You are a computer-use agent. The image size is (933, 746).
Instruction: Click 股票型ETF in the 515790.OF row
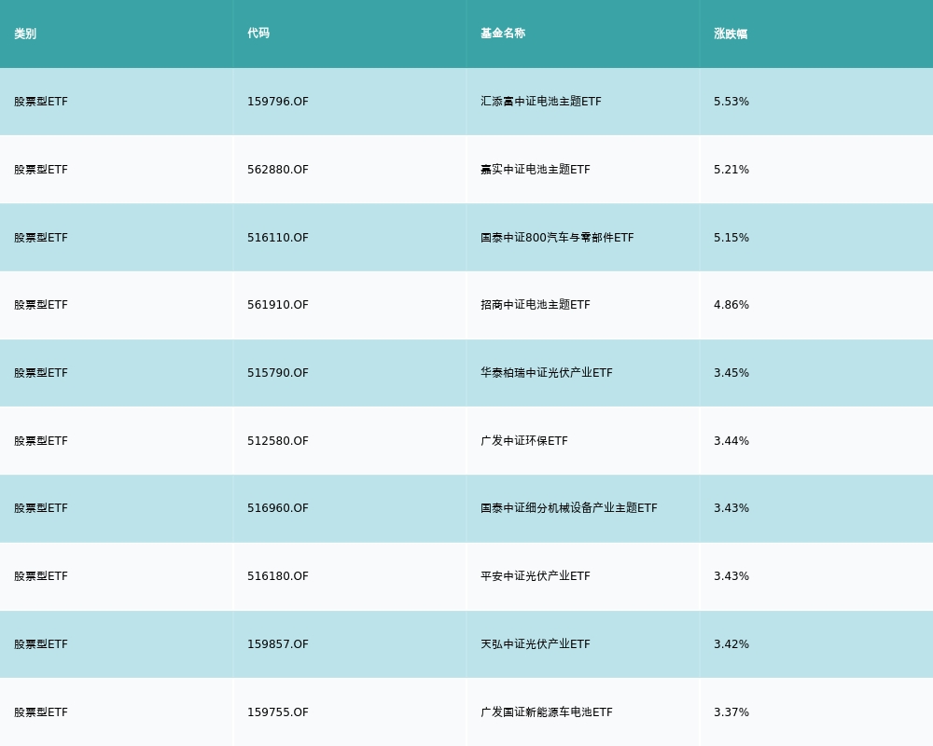(41, 373)
